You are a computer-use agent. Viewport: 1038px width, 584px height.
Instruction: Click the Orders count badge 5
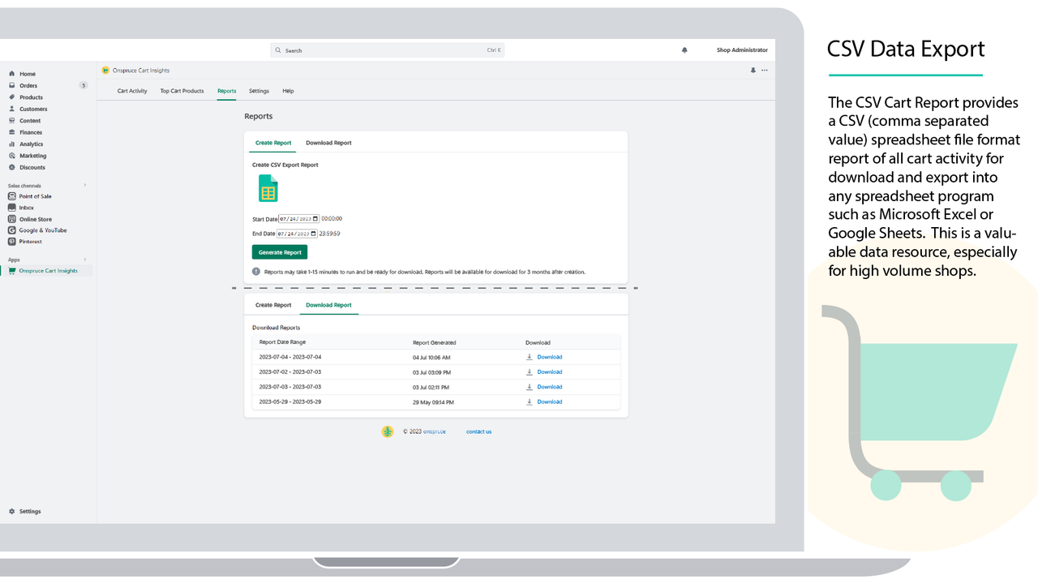point(84,85)
